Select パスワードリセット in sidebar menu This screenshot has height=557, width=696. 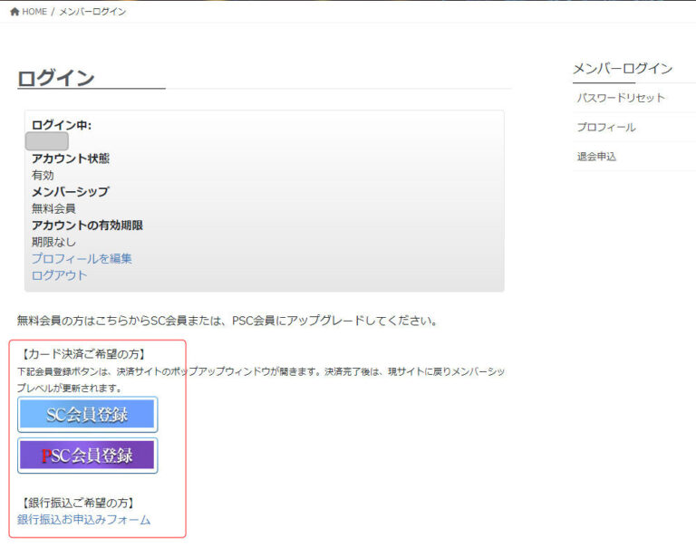[x=621, y=98]
